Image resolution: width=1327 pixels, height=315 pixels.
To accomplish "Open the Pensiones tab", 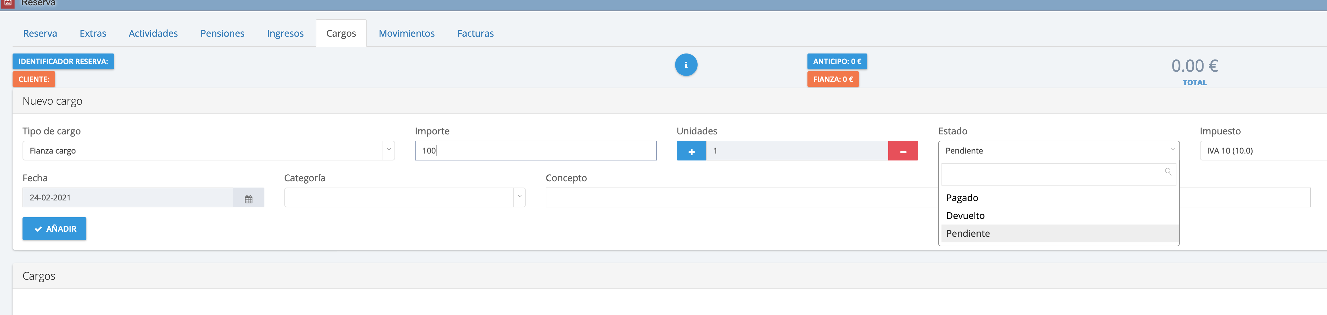I will tap(222, 33).
